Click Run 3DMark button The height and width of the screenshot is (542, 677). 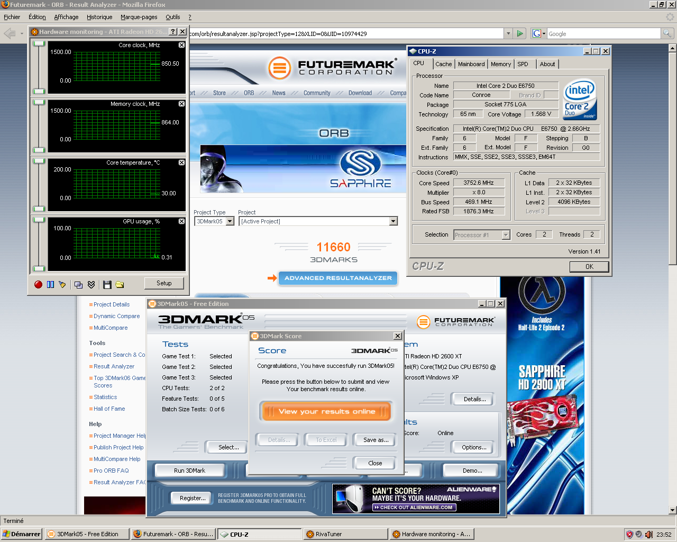[x=189, y=471]
